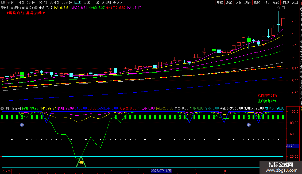Toggle the right side panel icon above the chart
The width and height of the screenshot is (302, 174).
[x=284, y=8]
